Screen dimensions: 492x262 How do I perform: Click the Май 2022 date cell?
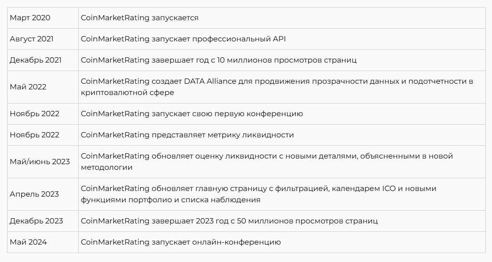pyautogui.click(x=43, y=87)
